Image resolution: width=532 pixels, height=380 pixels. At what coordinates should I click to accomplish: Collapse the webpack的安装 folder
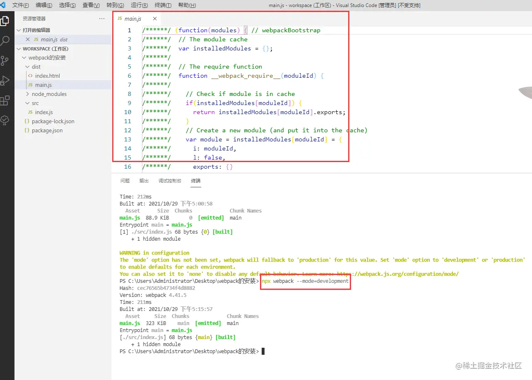[24, 57]
